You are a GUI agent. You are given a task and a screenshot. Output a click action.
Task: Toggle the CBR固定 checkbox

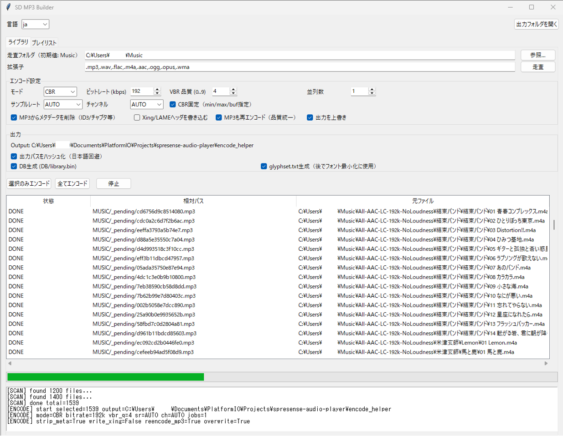pos(173,105)
